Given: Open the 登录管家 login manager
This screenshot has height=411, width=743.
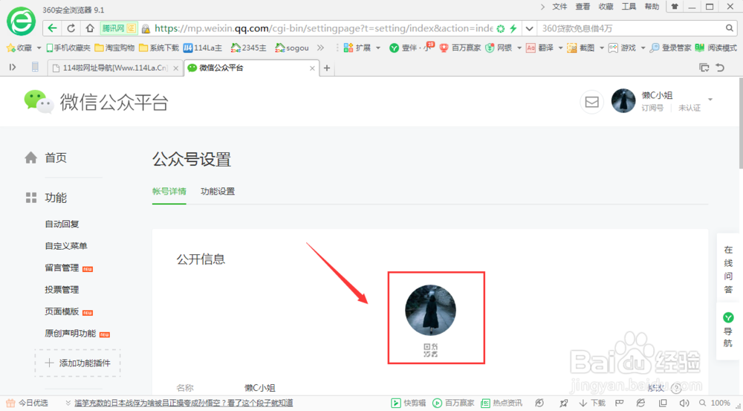Looking at the screenshot, I should (670, 48).
